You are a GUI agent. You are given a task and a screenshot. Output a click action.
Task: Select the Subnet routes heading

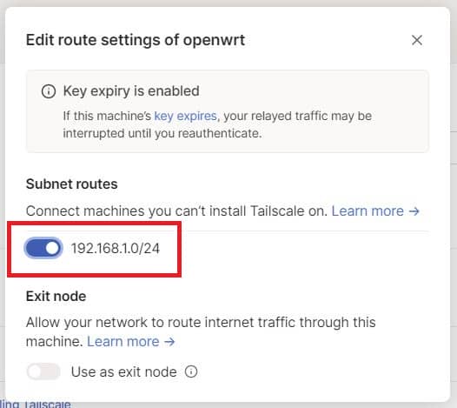click(x=72, y=184)
